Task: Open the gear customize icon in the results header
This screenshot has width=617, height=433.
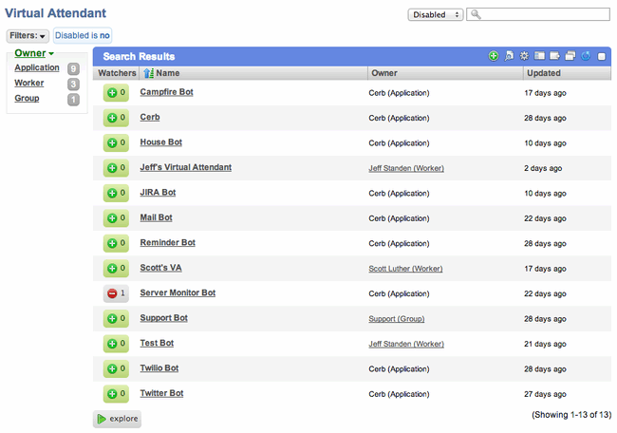Action: pyautogui.click(x=524, y=56)
